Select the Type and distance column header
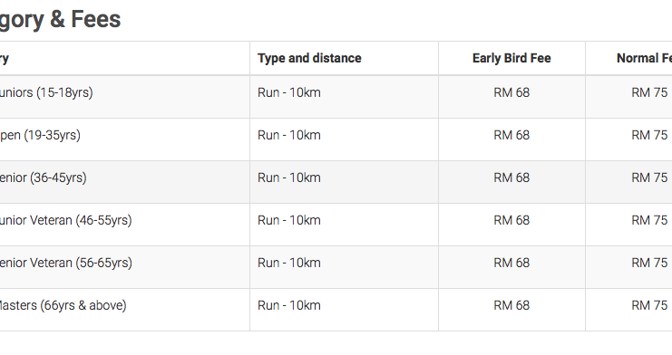The height and width of the screenshot is (355, 672). tap(309, 58)
